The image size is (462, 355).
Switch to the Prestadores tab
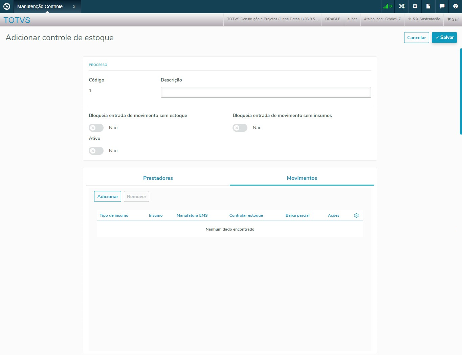(158, 178)
